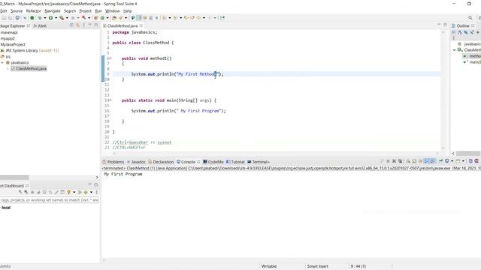Image resolution: width=481 pixels, height=270 pixels.
Task: Open the CodeMix tab
Action: [213, 162]
